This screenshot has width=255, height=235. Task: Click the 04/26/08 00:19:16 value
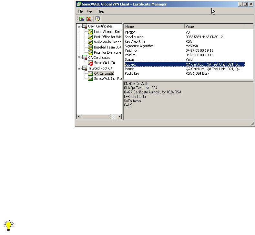pos(199,55)
